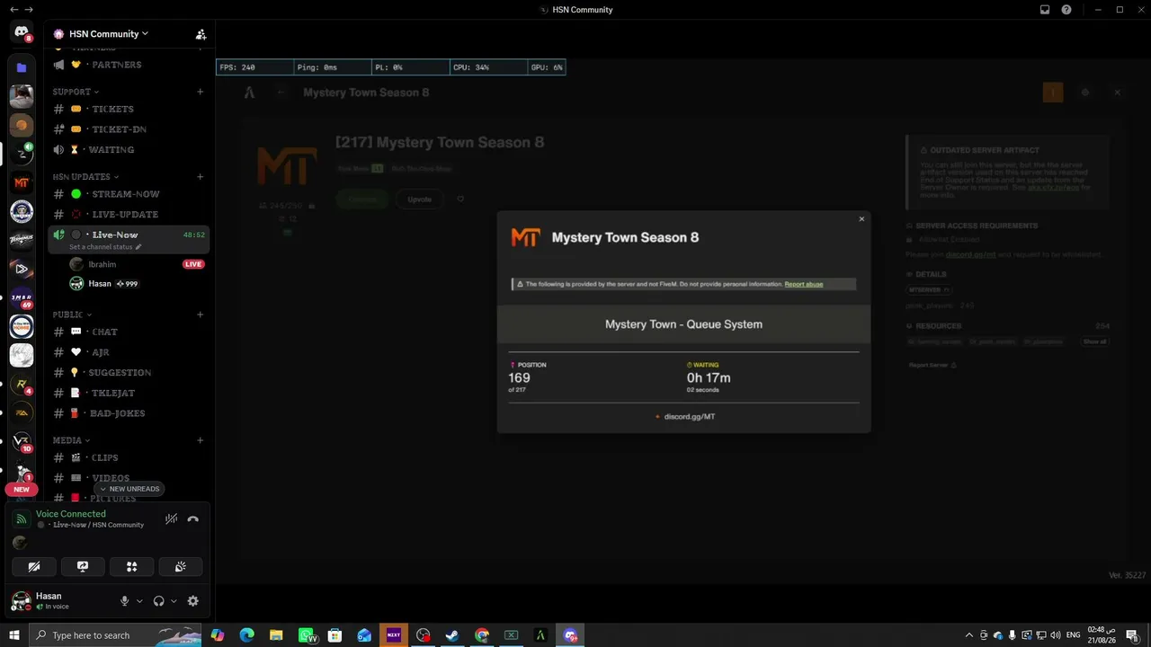Open microphone input options arrow
The height and width of the screenshot is (647, 1151).
[x=139, y=601]
